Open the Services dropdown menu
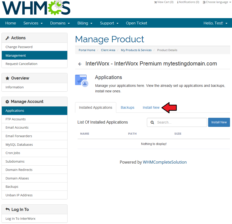 point(33,23)
